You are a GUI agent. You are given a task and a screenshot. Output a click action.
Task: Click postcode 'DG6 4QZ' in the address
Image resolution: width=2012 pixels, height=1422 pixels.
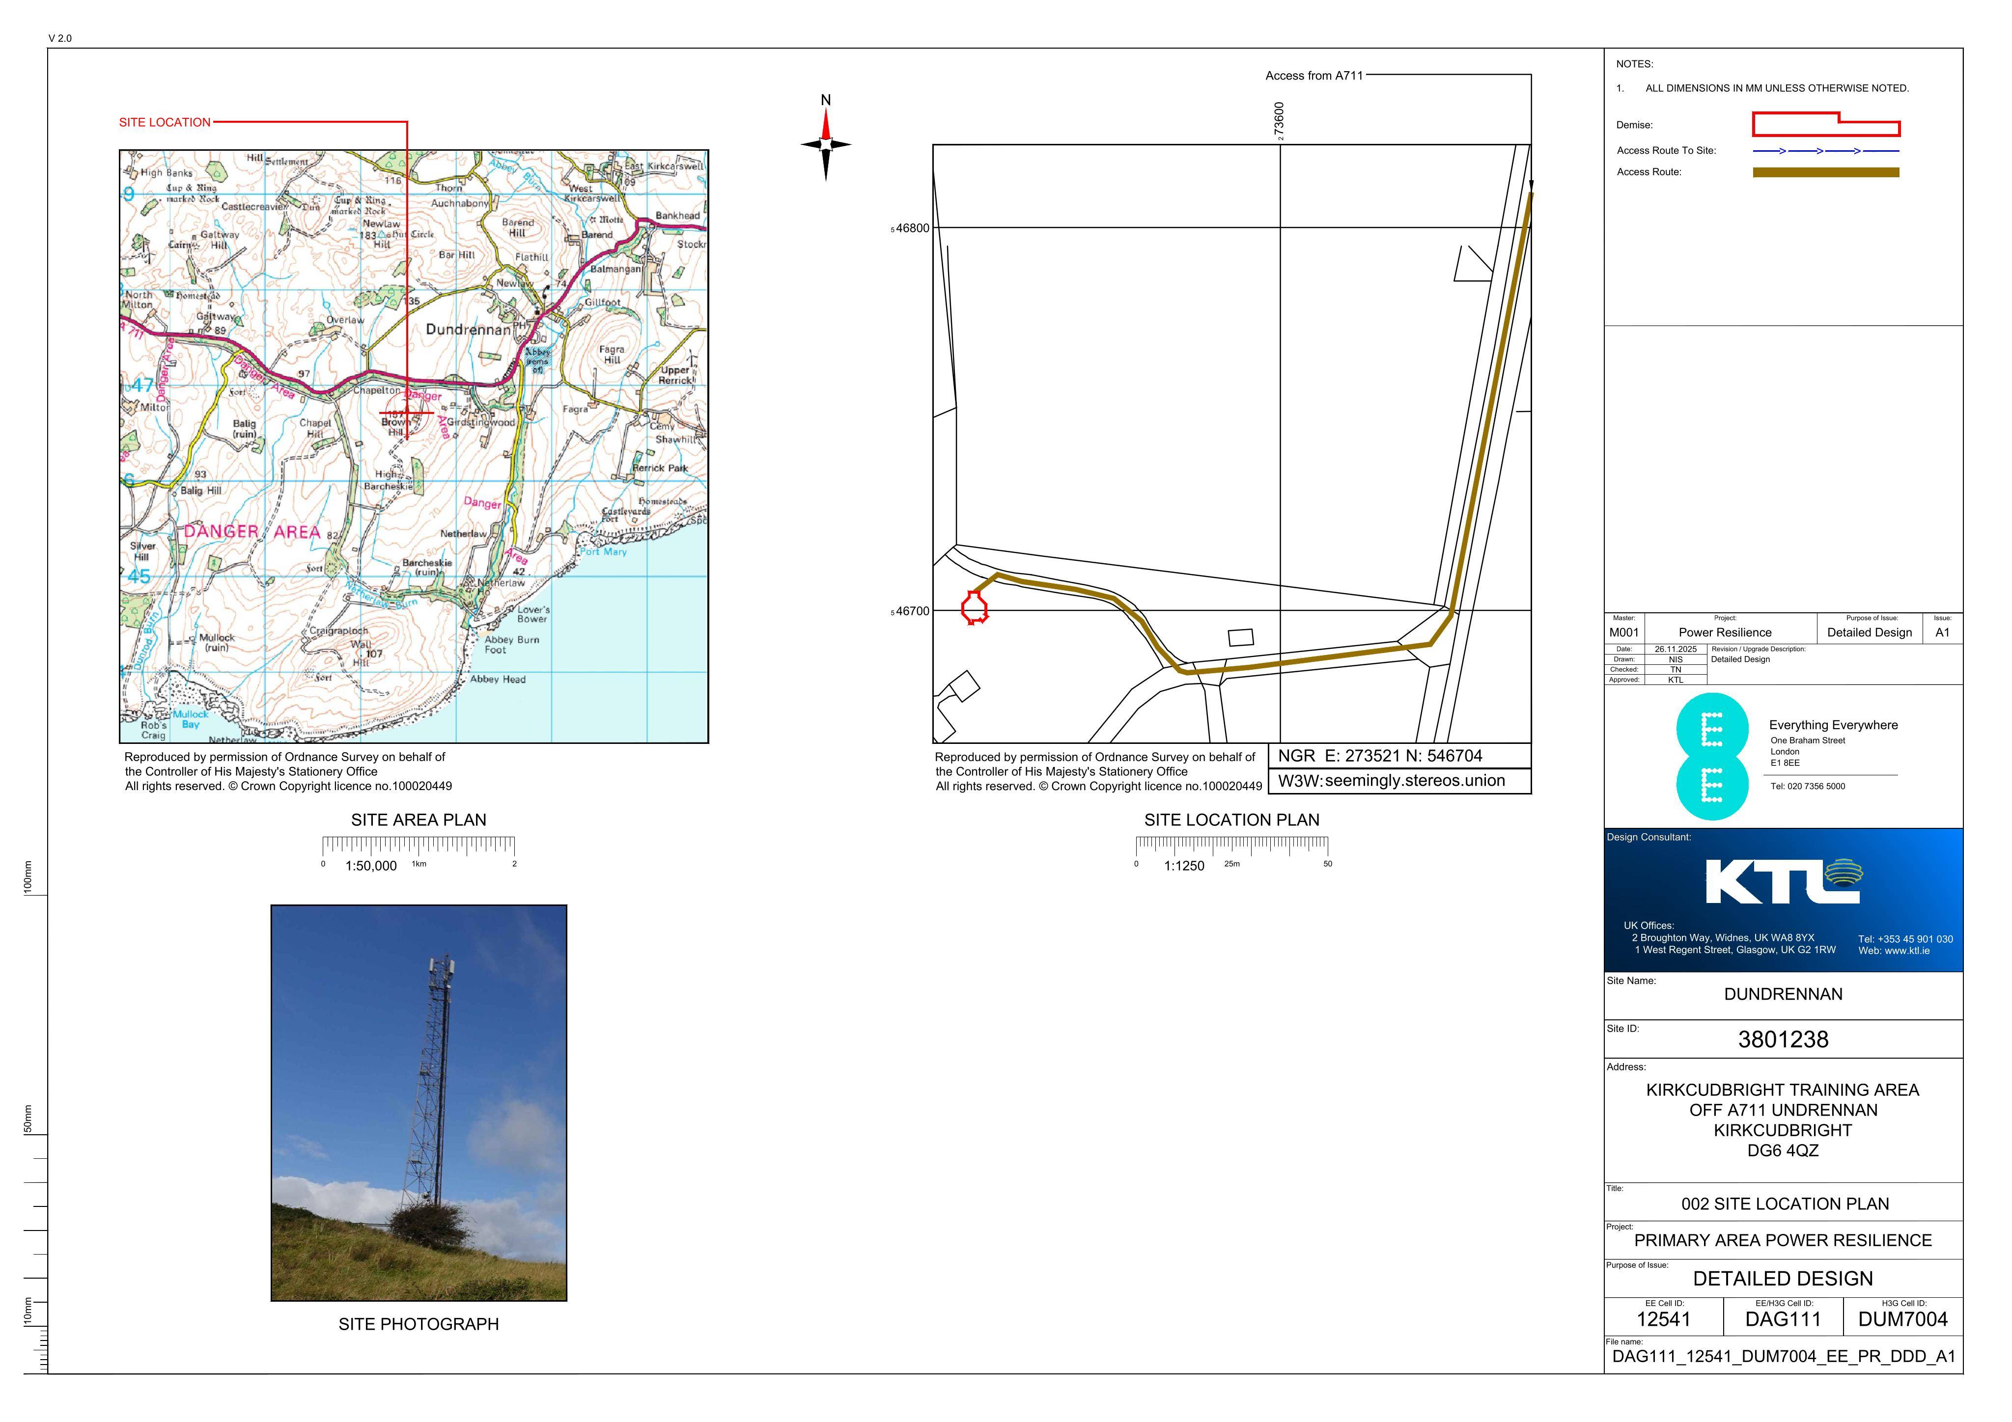click(1783, 1150)
